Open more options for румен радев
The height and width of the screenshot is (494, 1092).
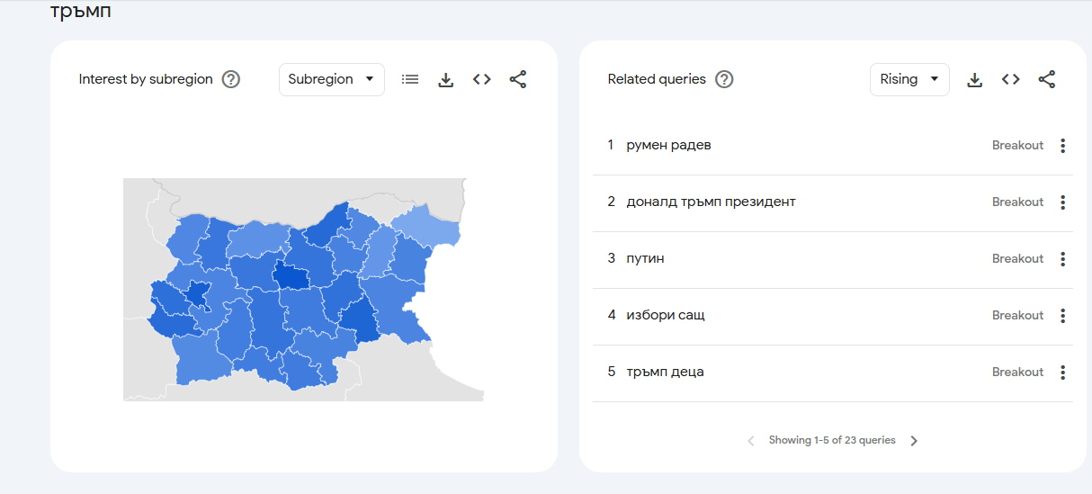click(1062, 146)
